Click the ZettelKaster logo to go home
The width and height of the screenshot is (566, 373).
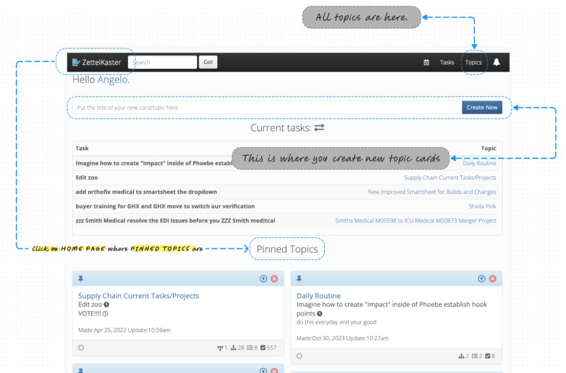(97, 62)
